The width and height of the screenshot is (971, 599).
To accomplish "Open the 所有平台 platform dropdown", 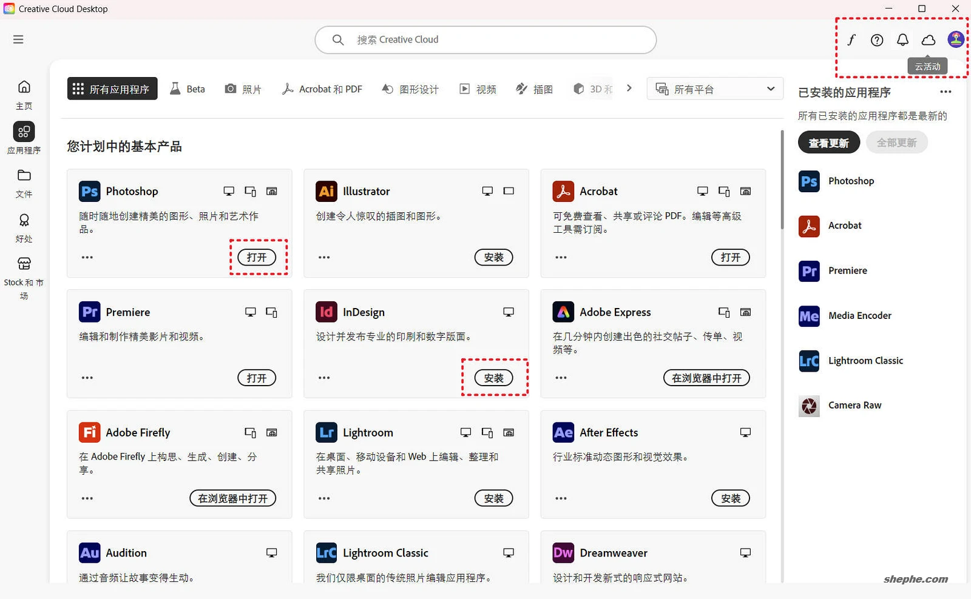I will [x=715, y=89].
